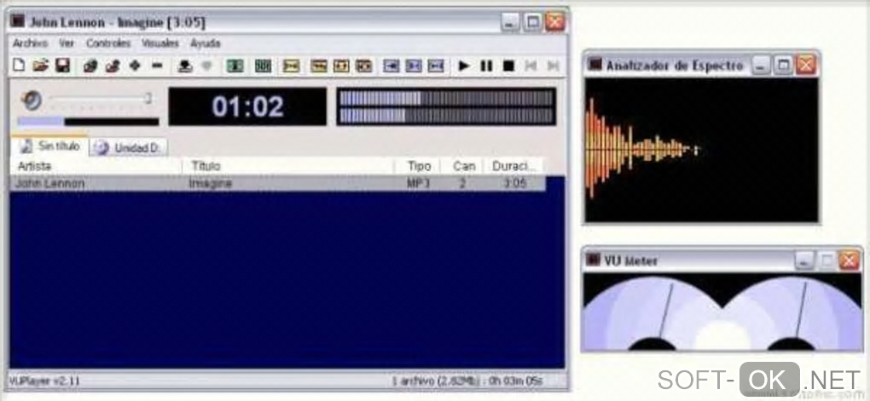Click the volume slider handle
The height and width of the screenshot is (401, 870).
pos(148,99)
